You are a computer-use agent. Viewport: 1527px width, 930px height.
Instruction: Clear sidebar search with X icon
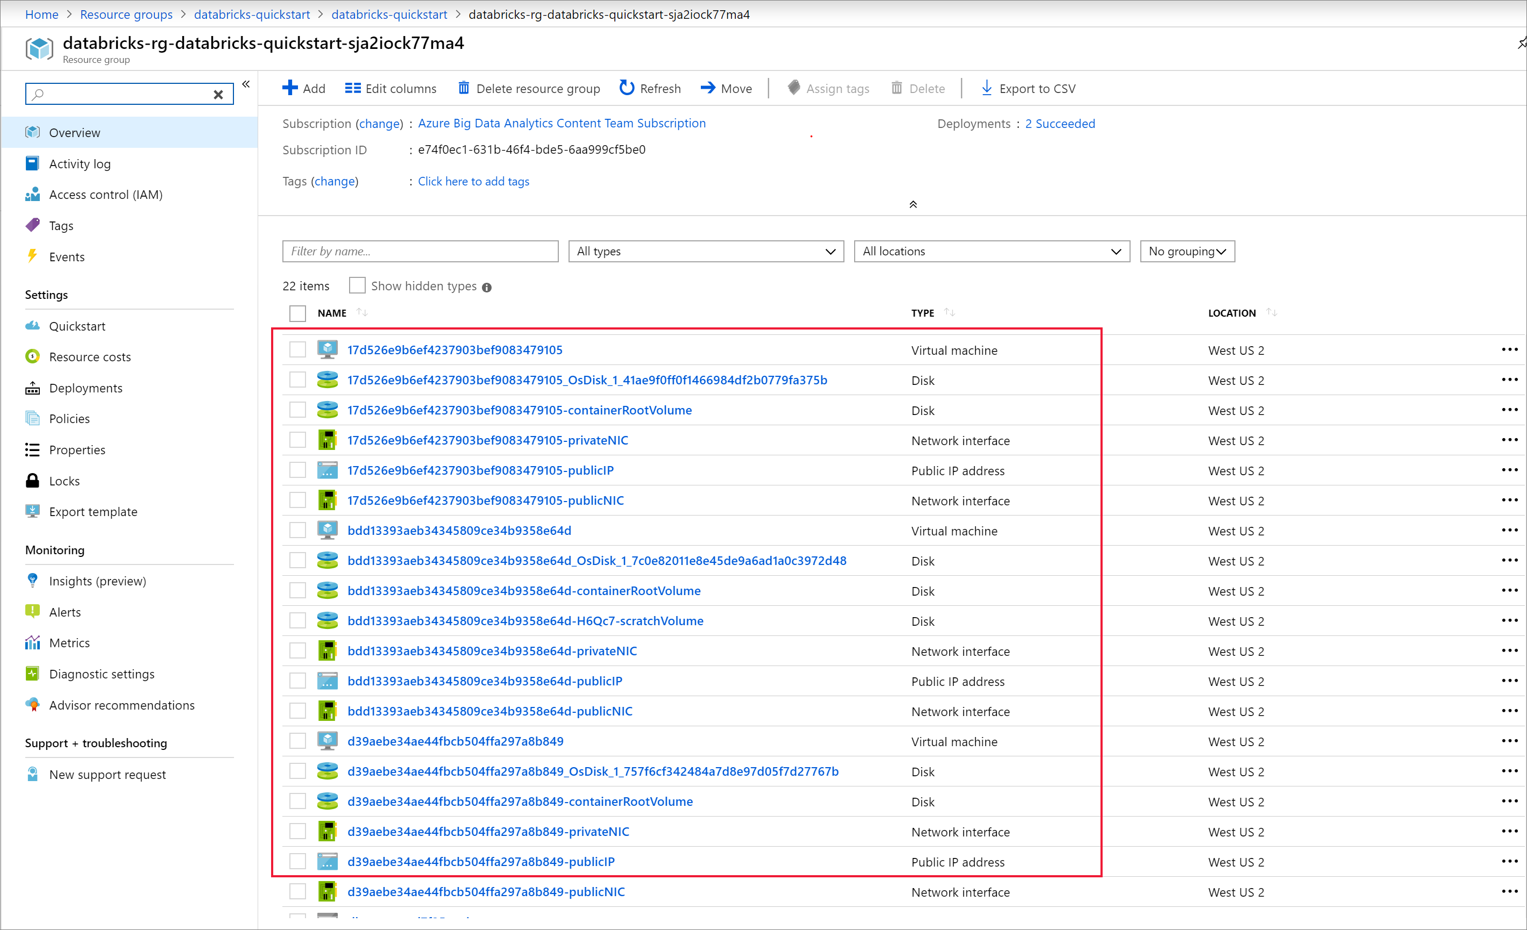pyautogui.click(x=218, y=94)
